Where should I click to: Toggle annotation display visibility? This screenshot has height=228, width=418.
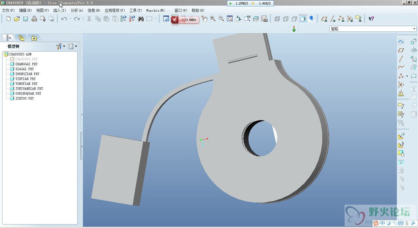click(359, 19)
